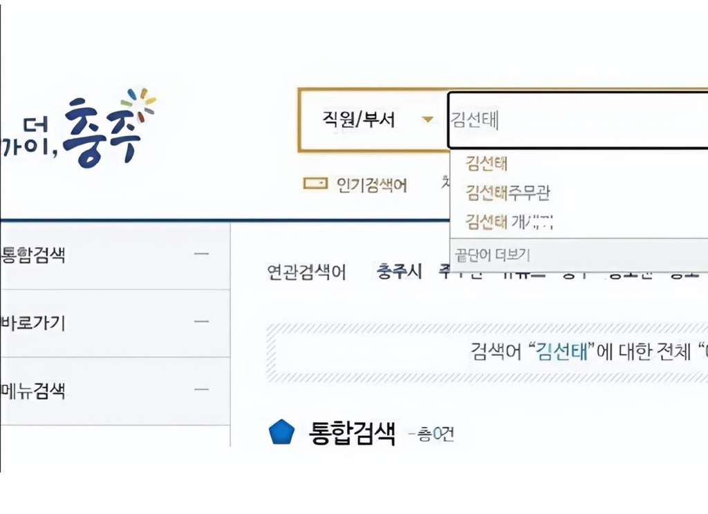Open the 직원/부서 dropdown arrow
This screenshot has width=708, height=514.
coord(427,119)
